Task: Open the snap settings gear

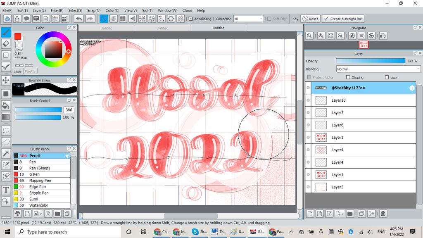Action: [181, 19]
